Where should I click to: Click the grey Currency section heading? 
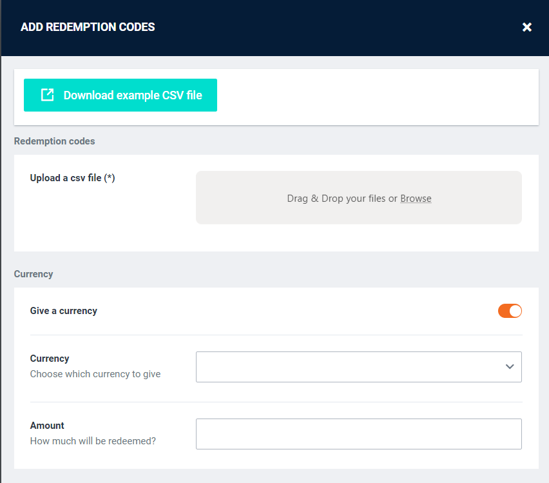click(x=34, y=274)
